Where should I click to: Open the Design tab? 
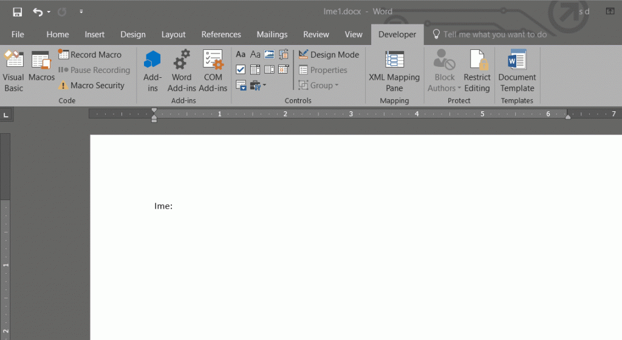coord(133,35)
